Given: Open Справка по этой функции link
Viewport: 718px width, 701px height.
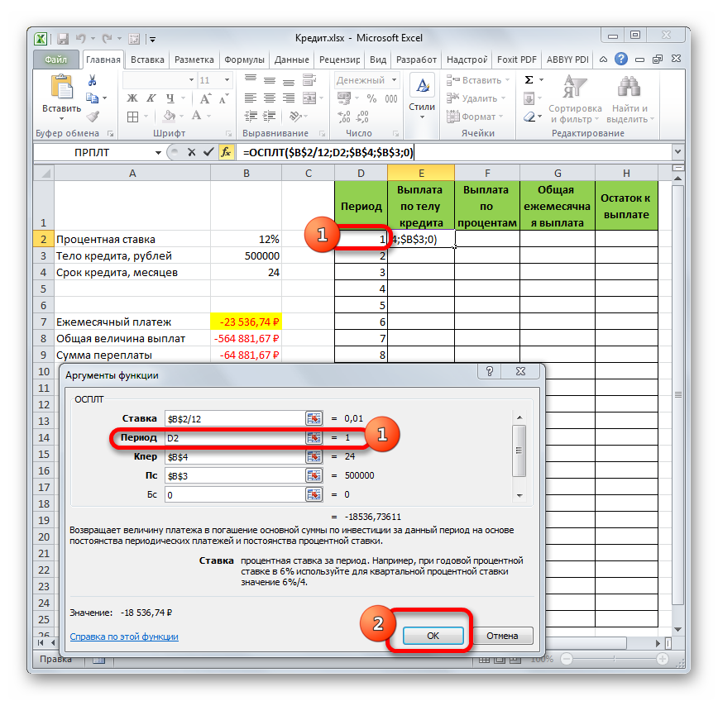Looking at the screenshot, I should coord(124,637).
